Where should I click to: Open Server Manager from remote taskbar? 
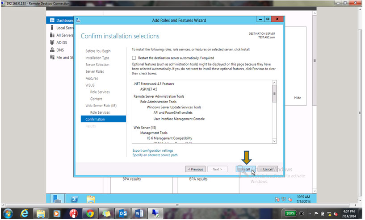57,199
